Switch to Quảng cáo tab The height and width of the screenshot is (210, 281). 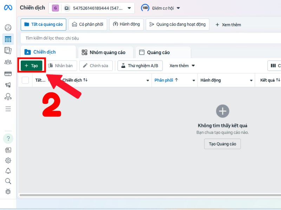point(163,52)
